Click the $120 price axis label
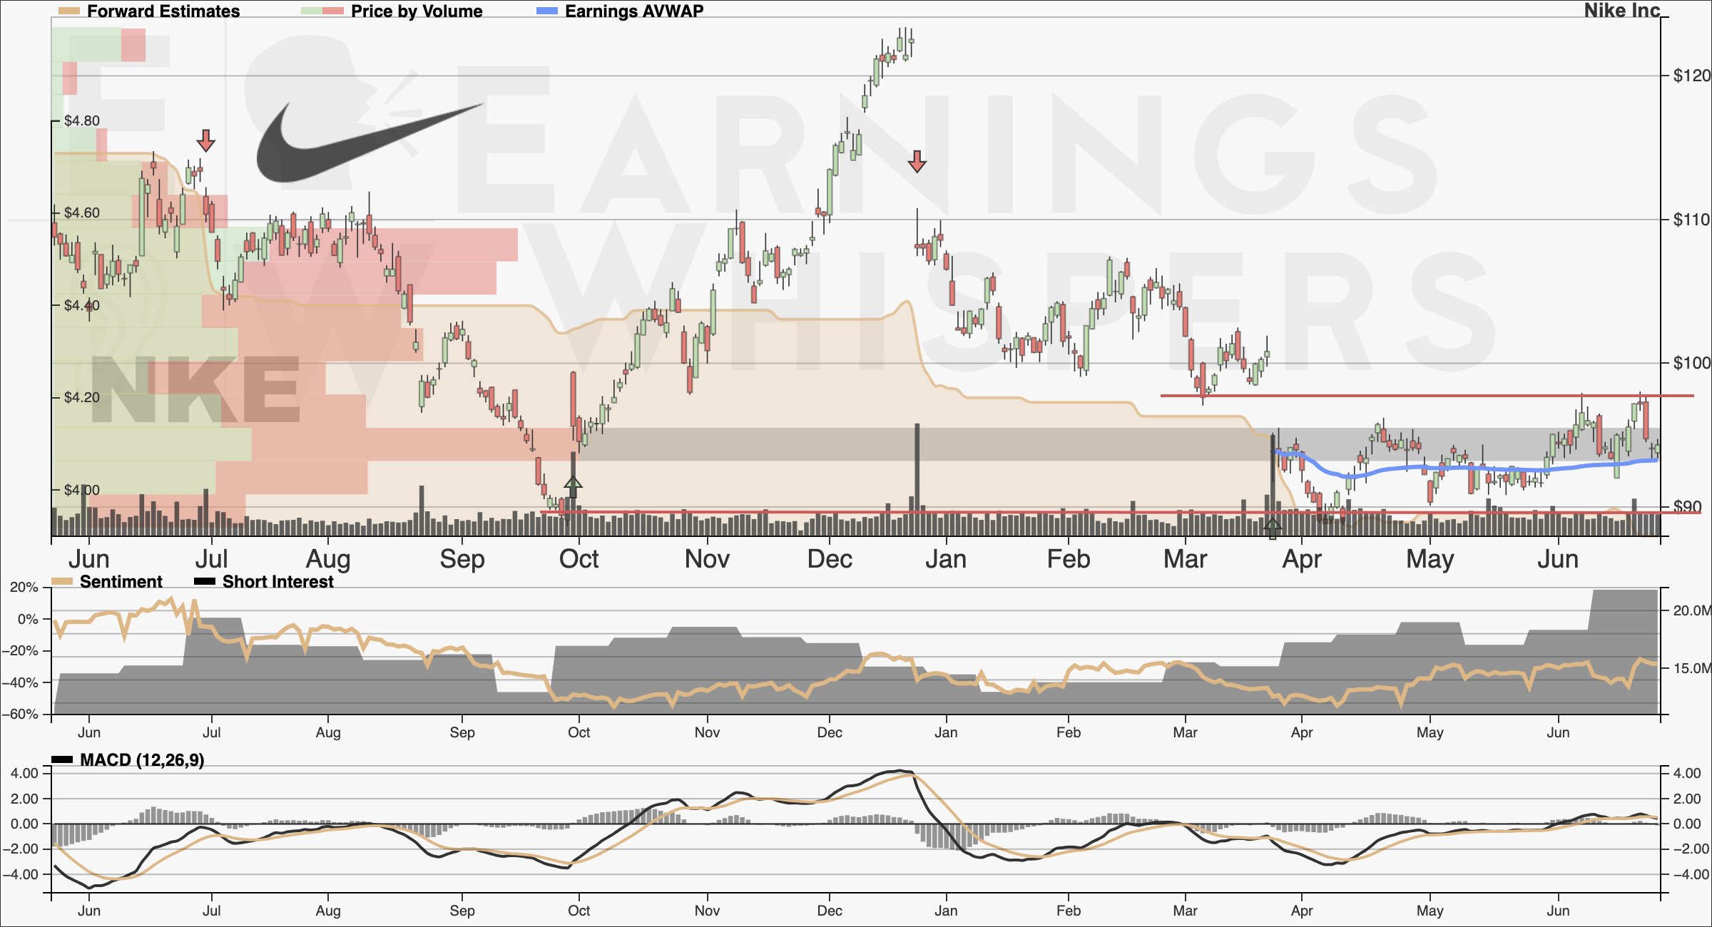The image size is (1712, 927). (x=1691, y=76)
